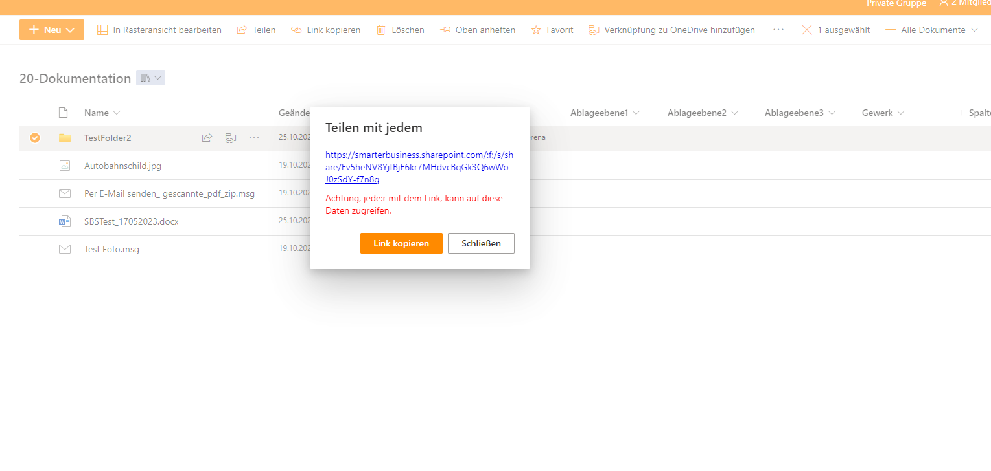Open the smarterbusiness sharing URL link

[418, 166]
